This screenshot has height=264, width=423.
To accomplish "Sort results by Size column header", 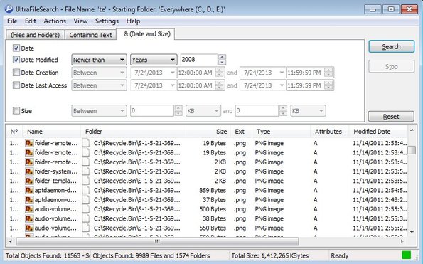I will point(208,132).
